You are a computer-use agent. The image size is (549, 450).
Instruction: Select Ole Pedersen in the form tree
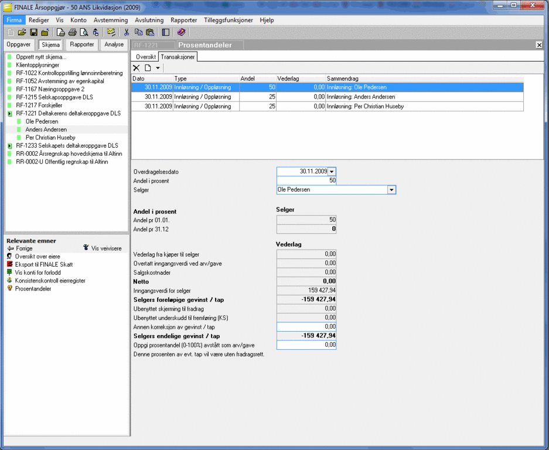(x=42, y=121)
